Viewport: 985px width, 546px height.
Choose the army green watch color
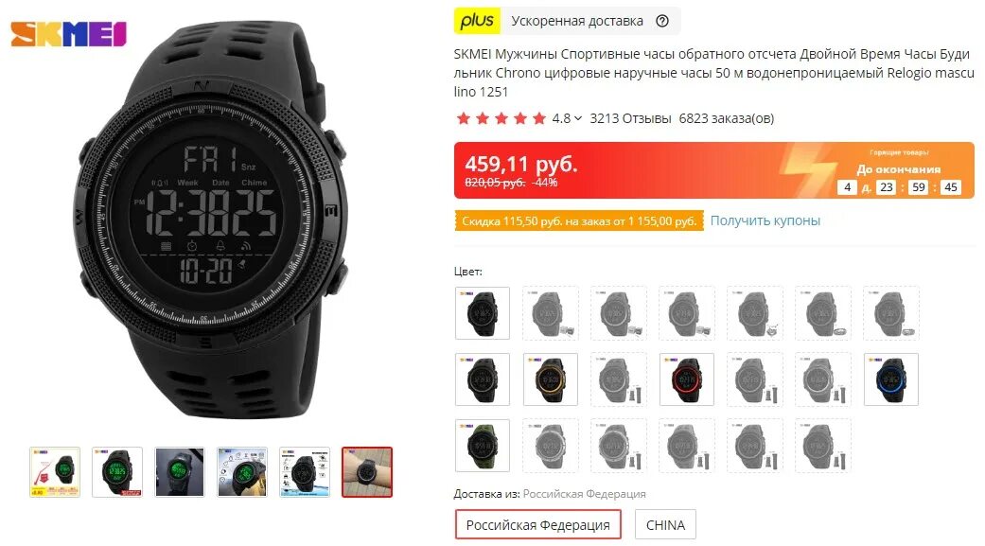[483, 446]
